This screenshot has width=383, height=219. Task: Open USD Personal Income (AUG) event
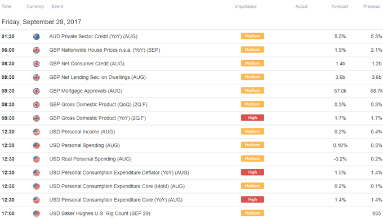coord(82,132)
